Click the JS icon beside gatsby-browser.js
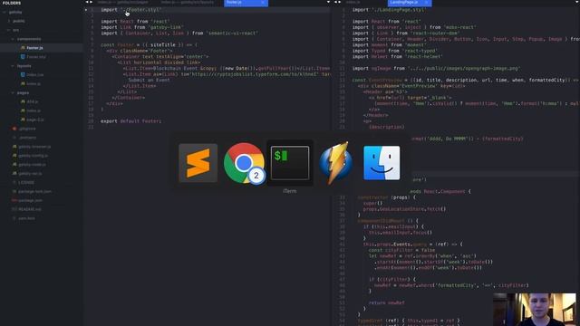This screenshot has height=326, width=580. 14,147
